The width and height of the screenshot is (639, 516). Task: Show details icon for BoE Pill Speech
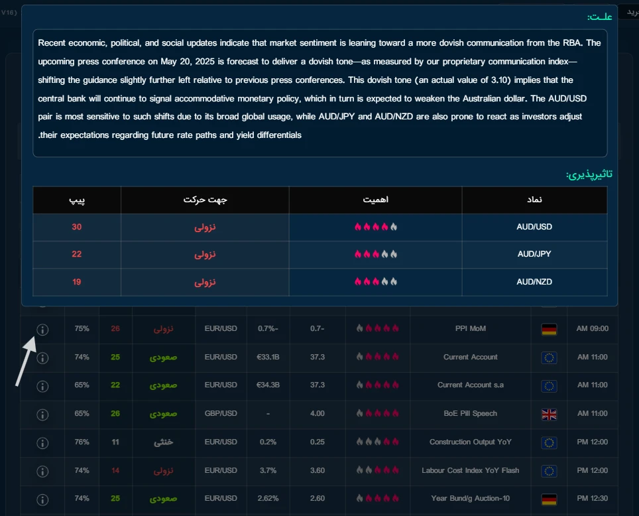(x=42, y=414)
